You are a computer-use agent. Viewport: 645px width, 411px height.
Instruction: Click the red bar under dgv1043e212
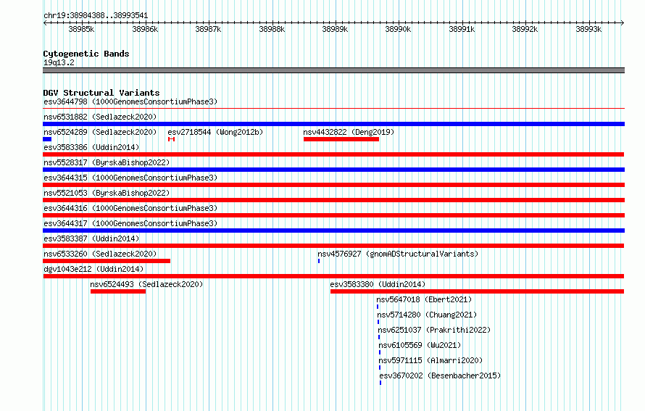[x=333, y=276]
